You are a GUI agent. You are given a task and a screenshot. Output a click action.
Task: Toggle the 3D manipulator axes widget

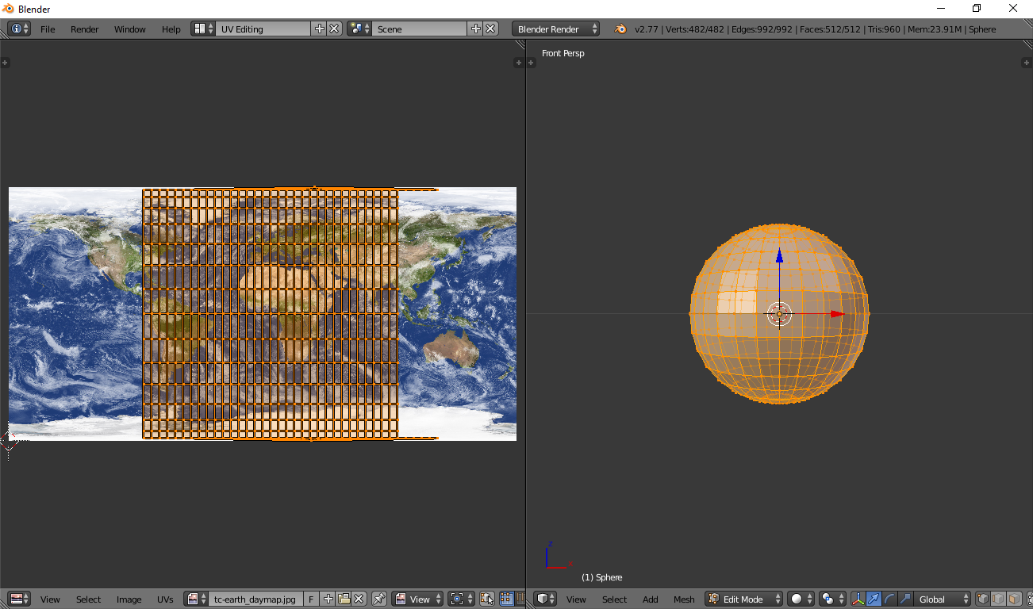tap(858, 599)
